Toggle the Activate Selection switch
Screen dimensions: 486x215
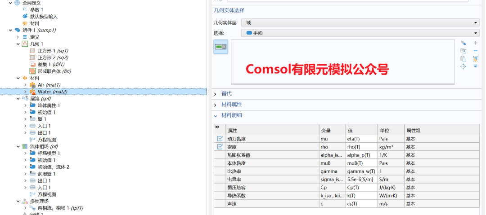[221, 47]
